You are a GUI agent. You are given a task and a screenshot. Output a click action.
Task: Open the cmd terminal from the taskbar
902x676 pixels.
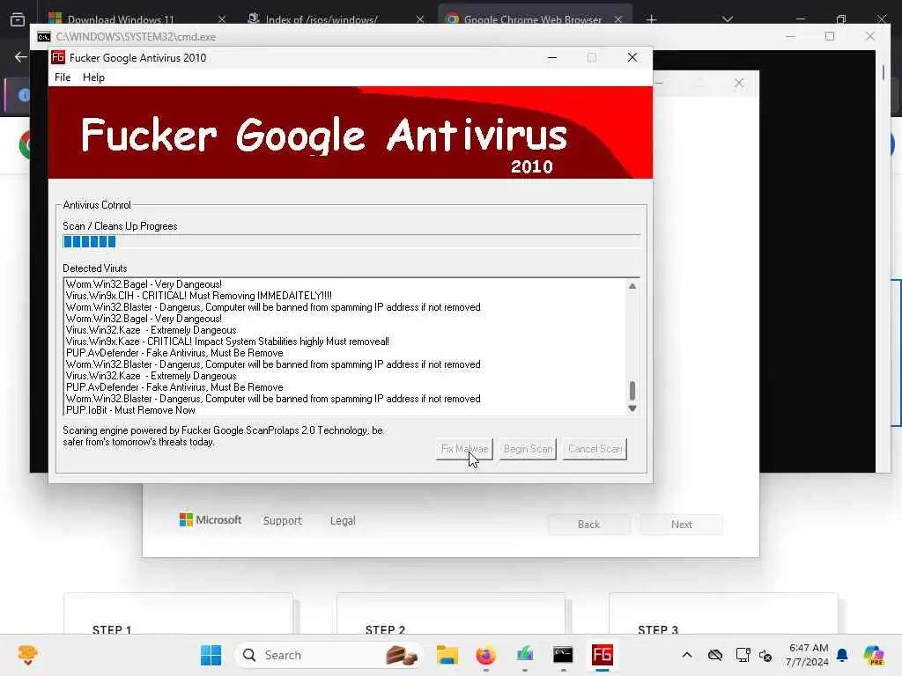tap(563, 655)
